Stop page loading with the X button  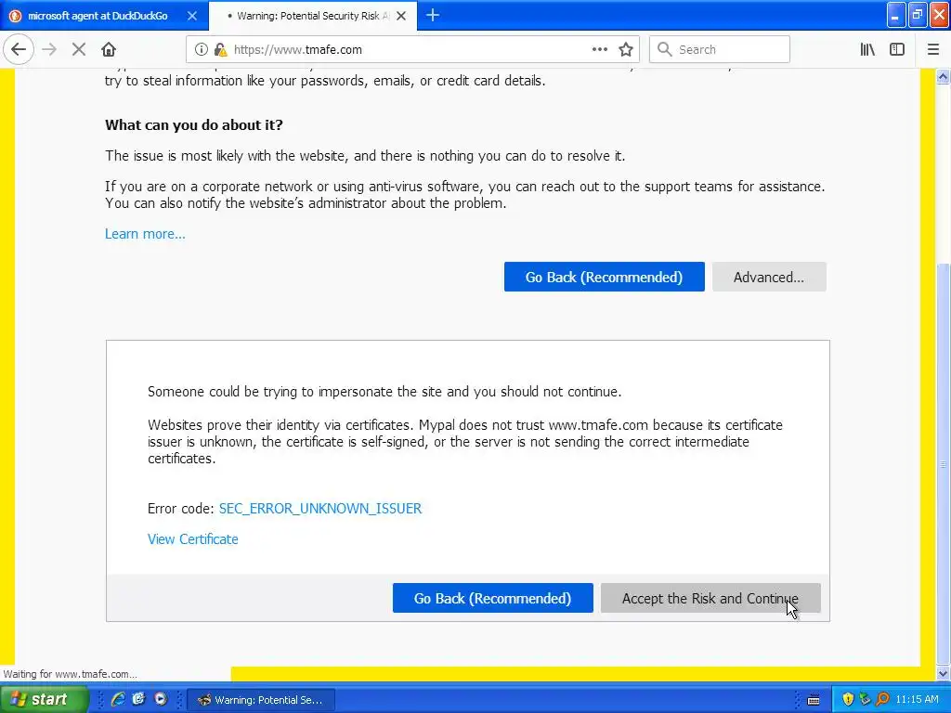[79, 50]
